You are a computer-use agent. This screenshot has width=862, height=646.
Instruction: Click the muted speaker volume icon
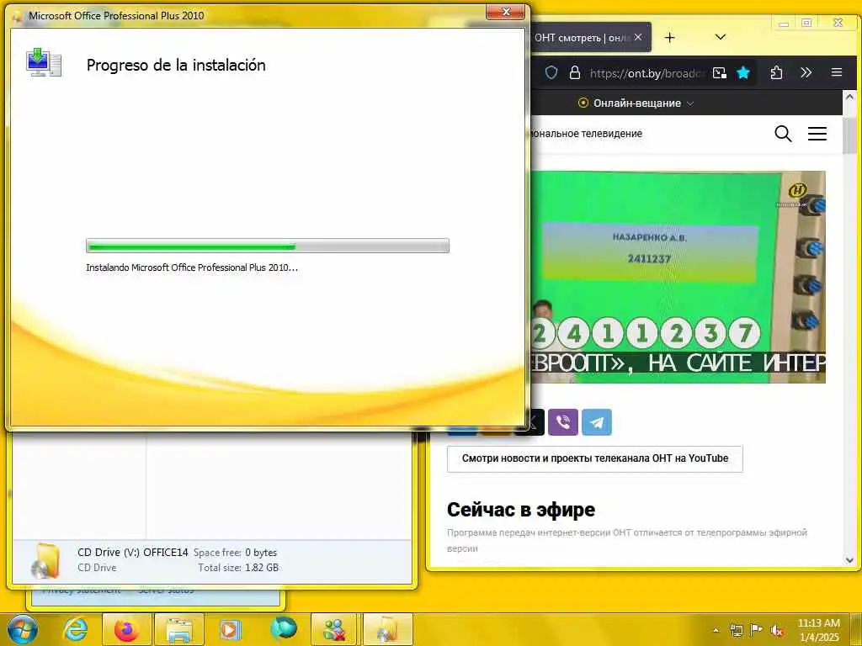[x=777, y=630]
